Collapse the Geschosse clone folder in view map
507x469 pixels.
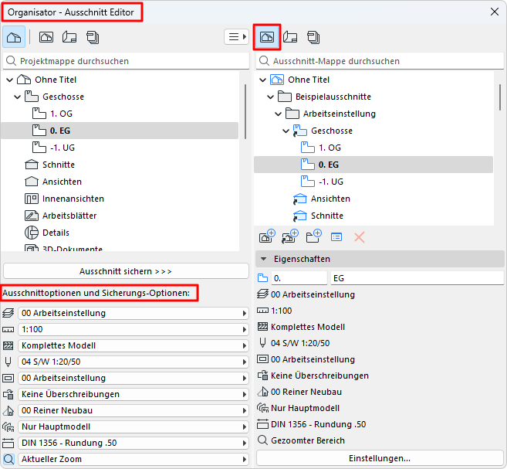(286, 131)
